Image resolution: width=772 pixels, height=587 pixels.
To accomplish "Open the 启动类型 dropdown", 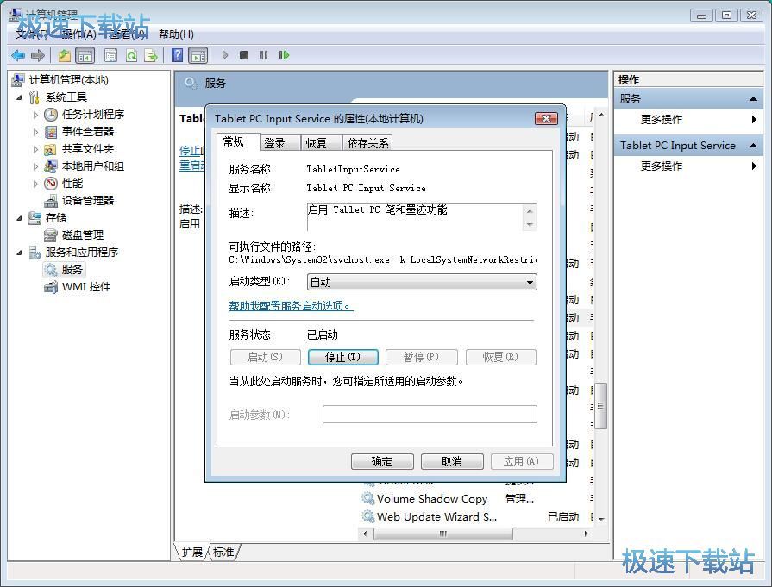I will point(422,282).
